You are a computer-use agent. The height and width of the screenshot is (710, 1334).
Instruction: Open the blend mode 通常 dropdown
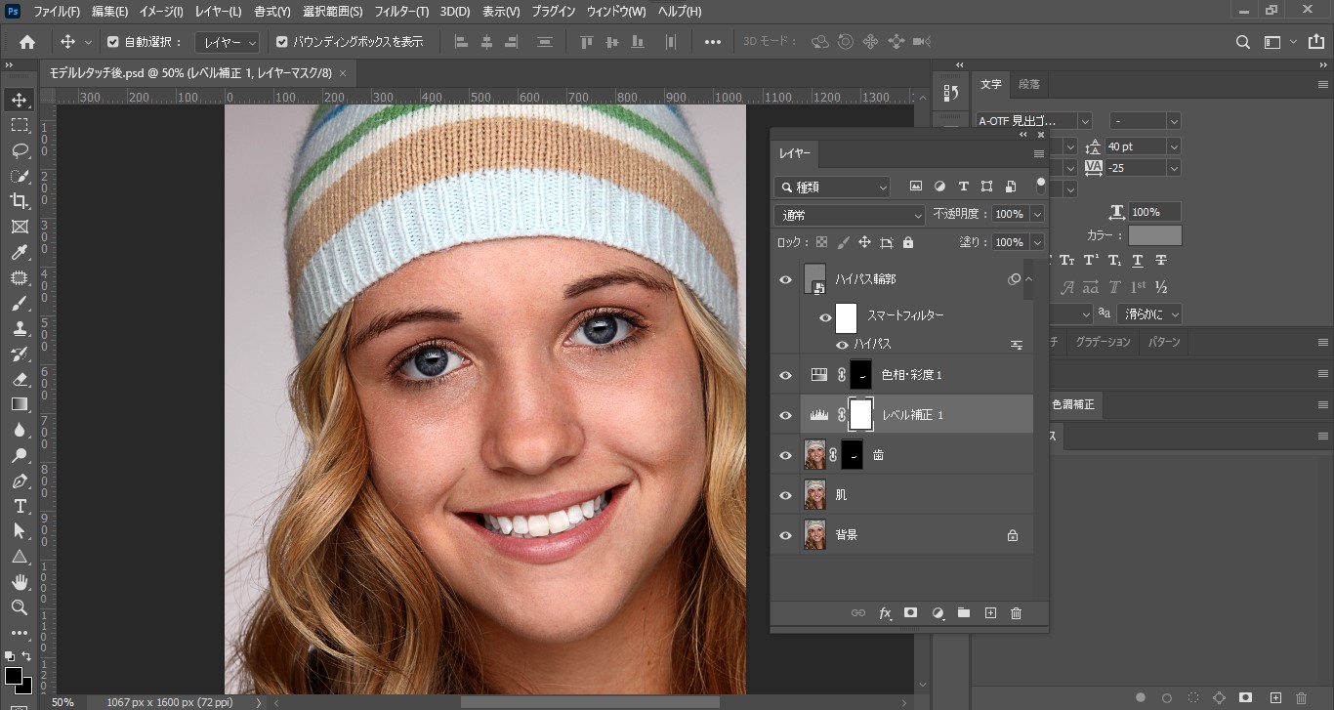(850, 215)
